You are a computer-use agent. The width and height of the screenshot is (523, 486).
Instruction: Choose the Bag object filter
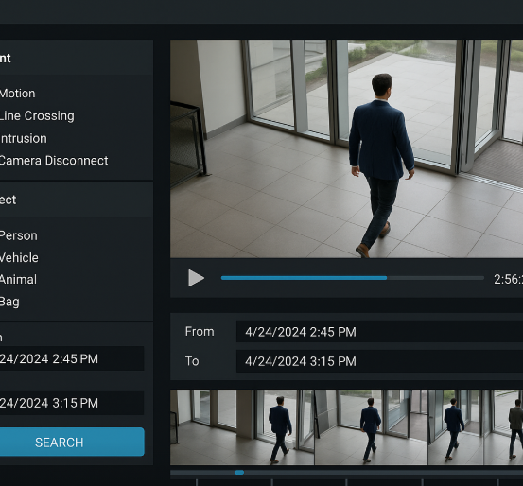point(9,302)
